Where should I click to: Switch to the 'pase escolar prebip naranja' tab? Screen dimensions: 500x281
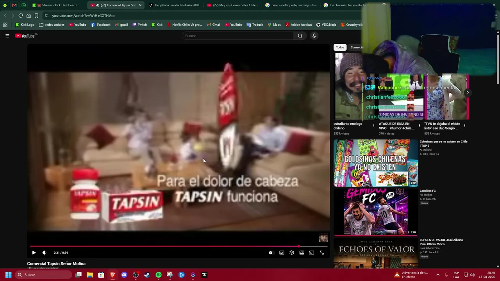pyautogui.click(x=291, y=5)
